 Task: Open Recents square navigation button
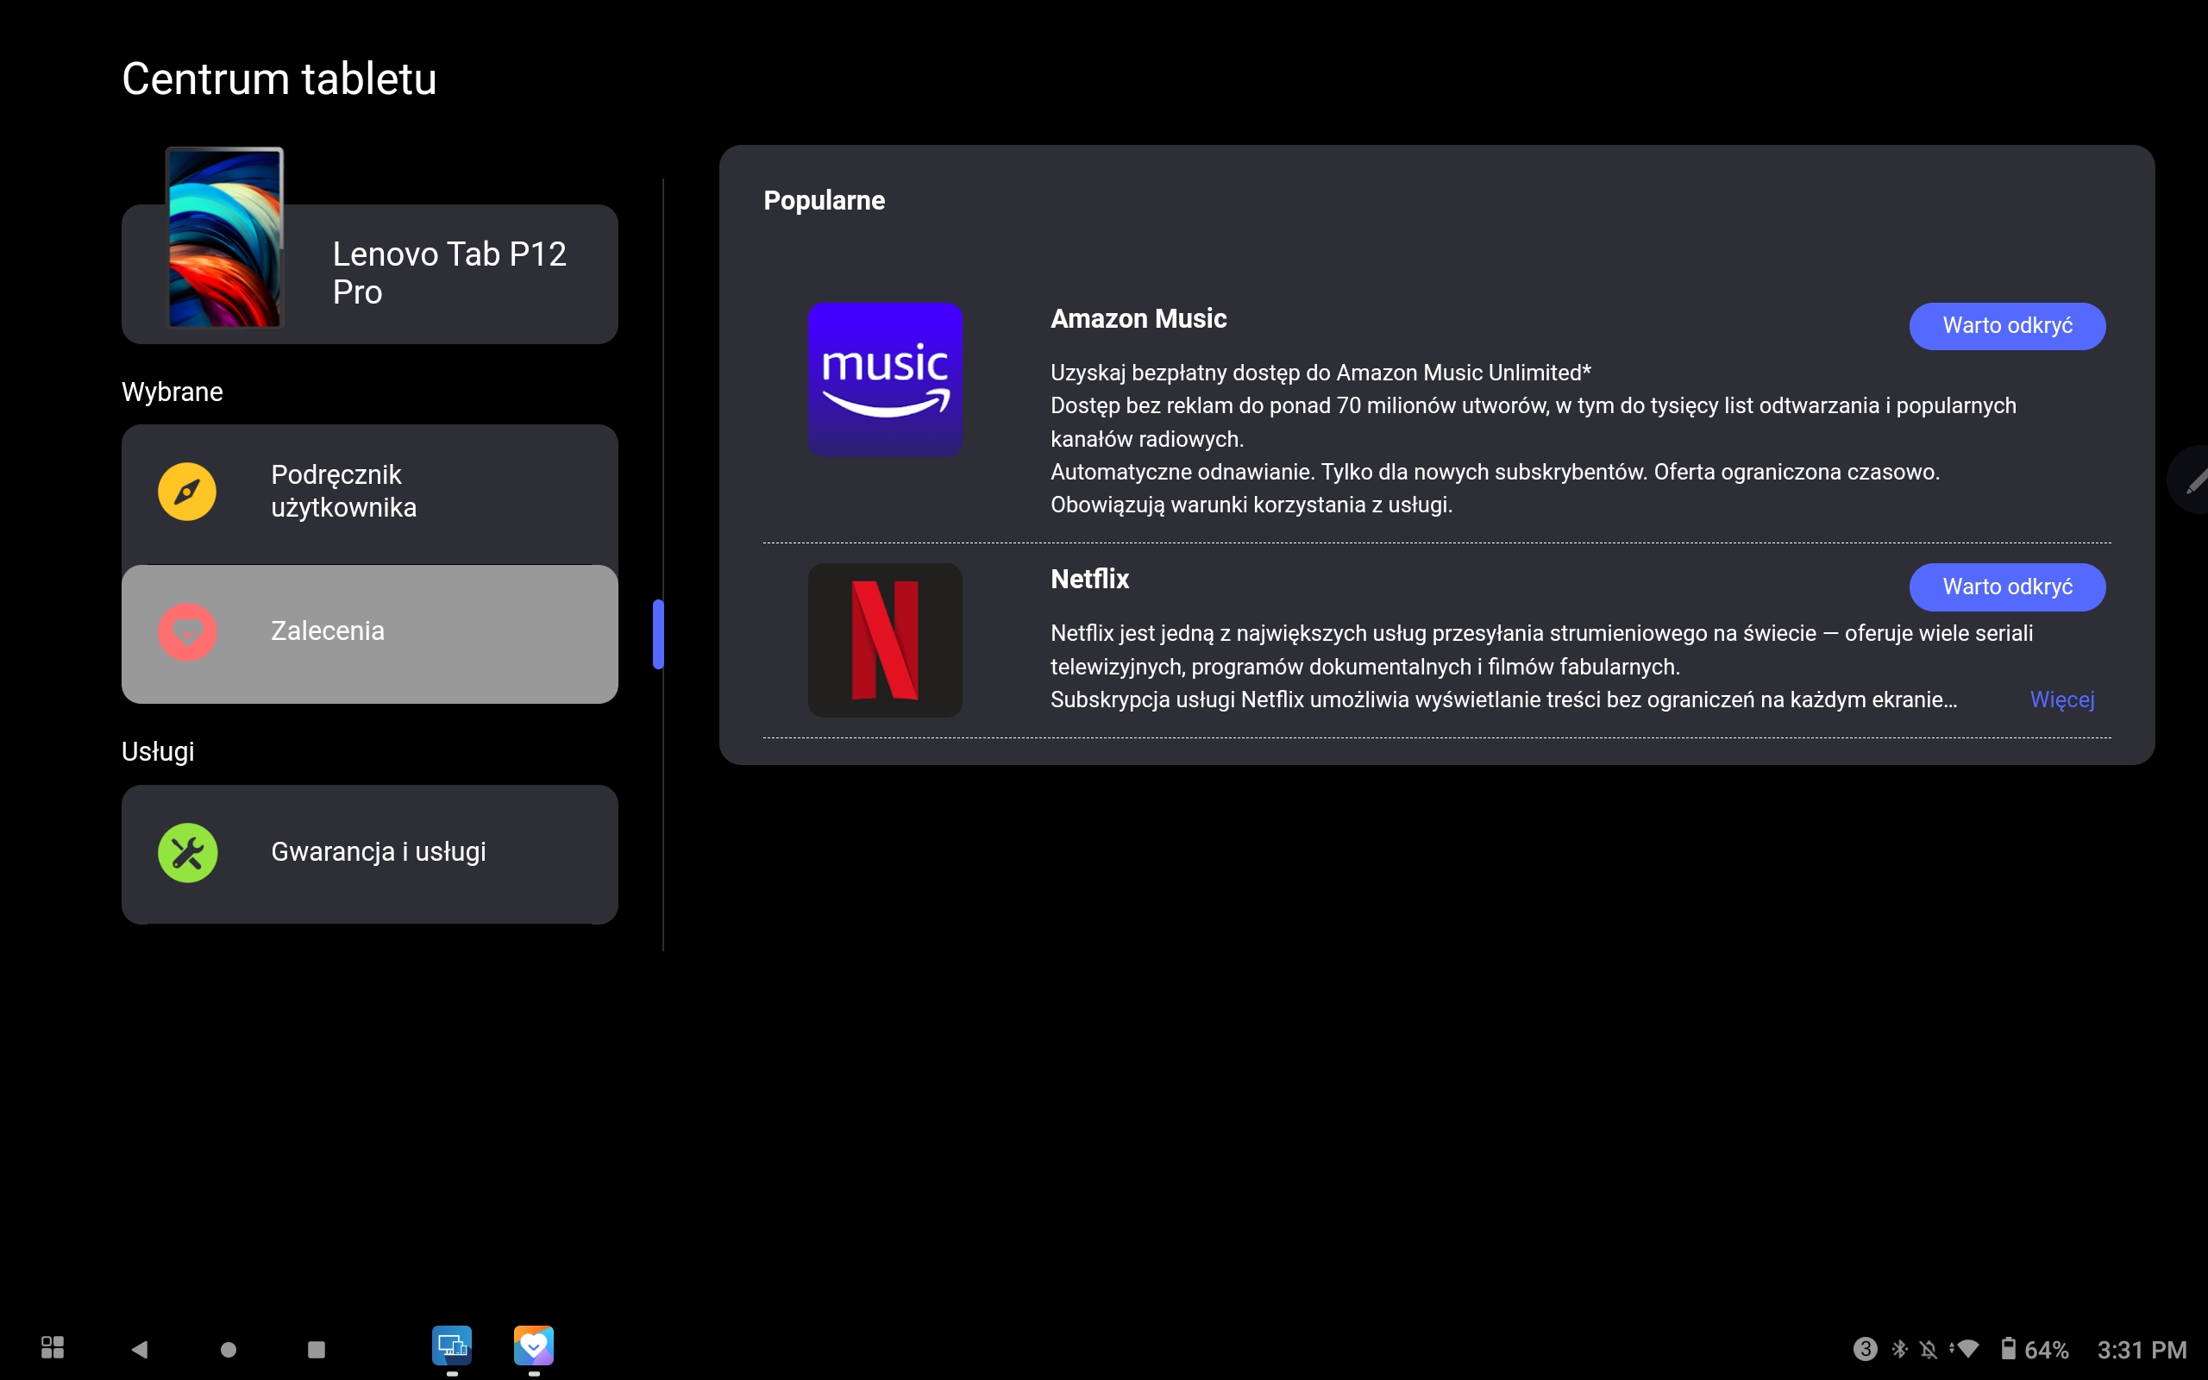pos(317,1349)
